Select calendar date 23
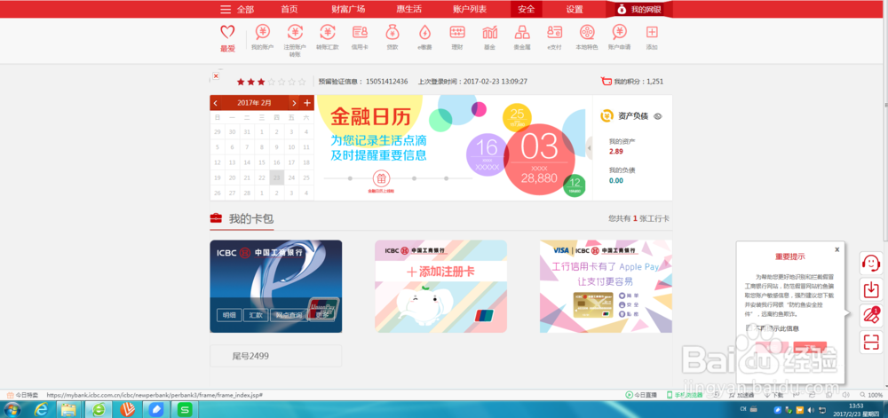Viewport: 888px width, 418px height. pos(277,177)
